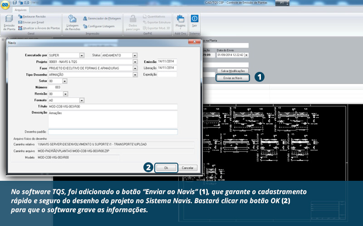Click Cancelar in Navis dialog
The height and width of the screenshot is (226, 363).
pos(187,168)
